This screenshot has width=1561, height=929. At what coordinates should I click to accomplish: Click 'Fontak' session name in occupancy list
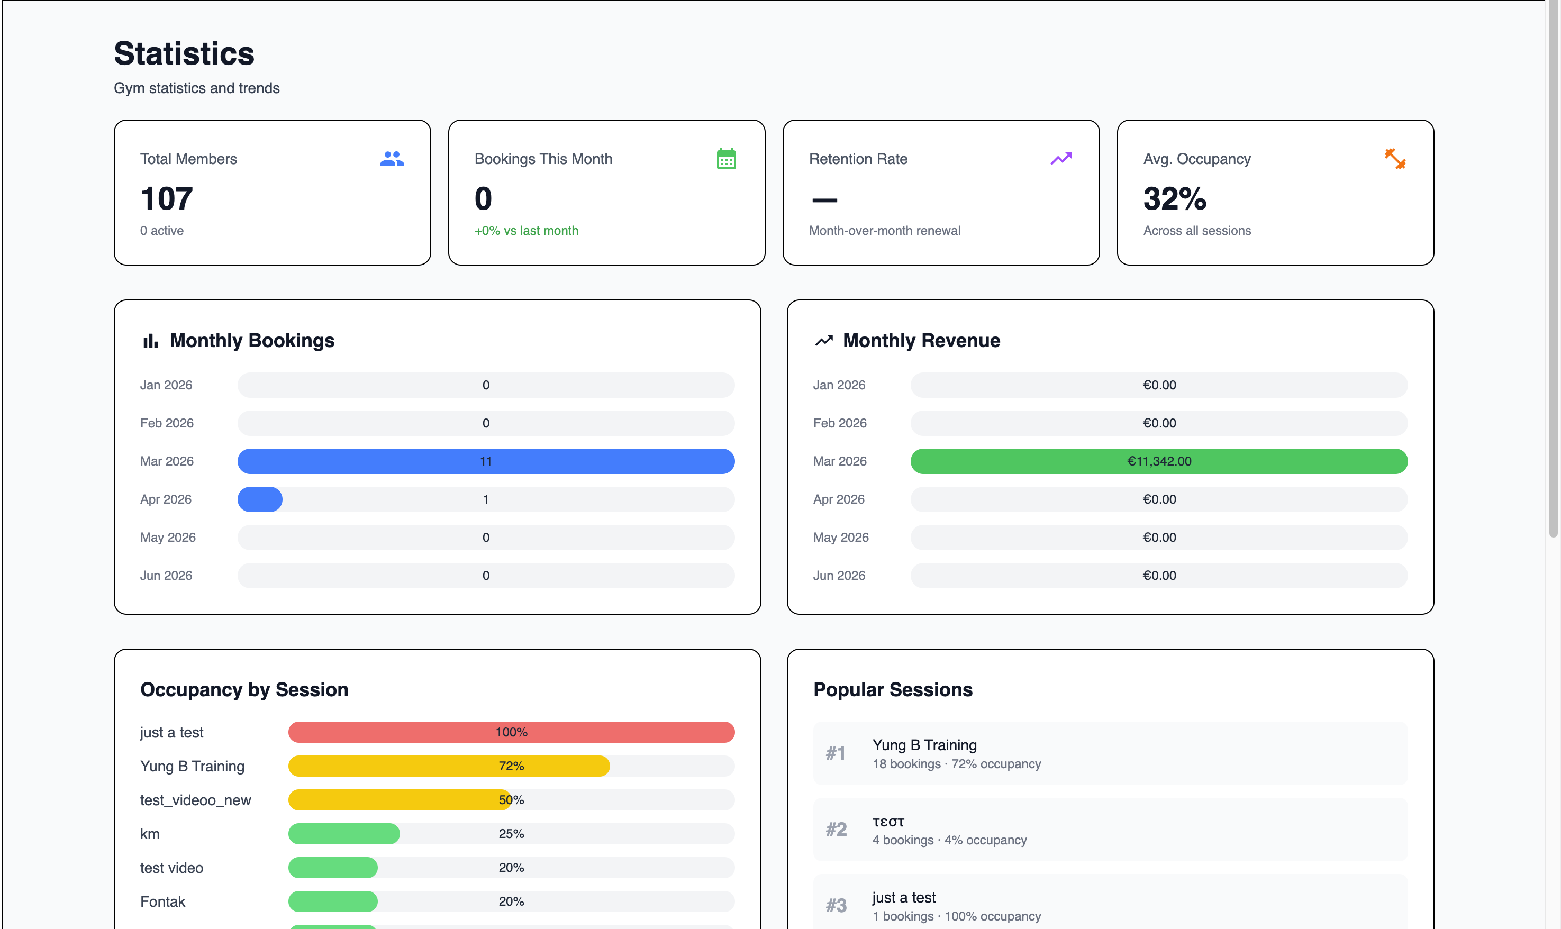(x=163, y=901)
